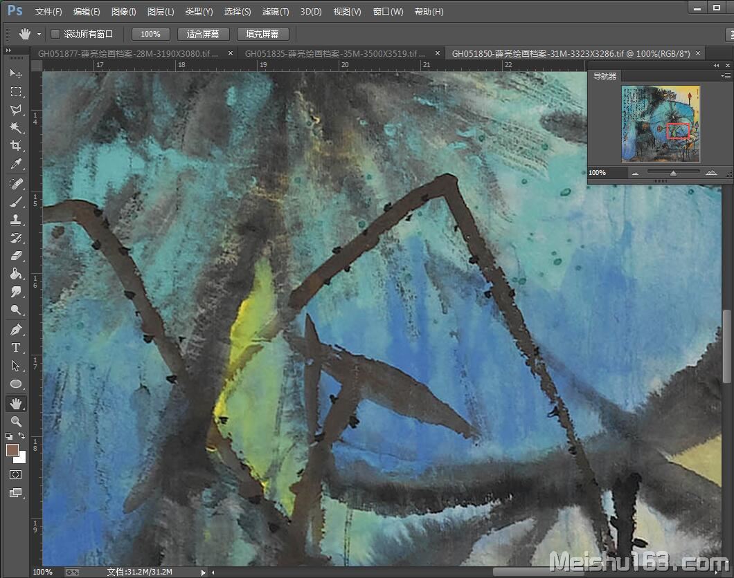The image size is (734, 578).
Task: Pick the background color swatch
Action: [x=21, y=458]
